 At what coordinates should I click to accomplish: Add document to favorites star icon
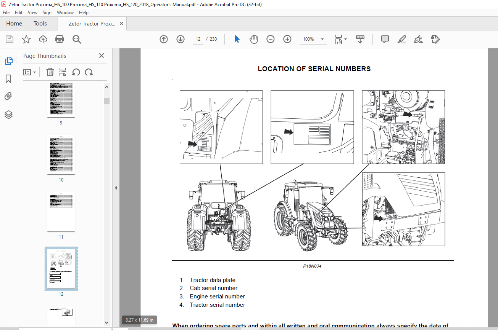(26, 39)
